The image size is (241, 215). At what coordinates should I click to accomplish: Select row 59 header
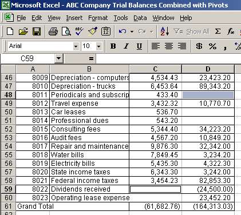(8, 189)
